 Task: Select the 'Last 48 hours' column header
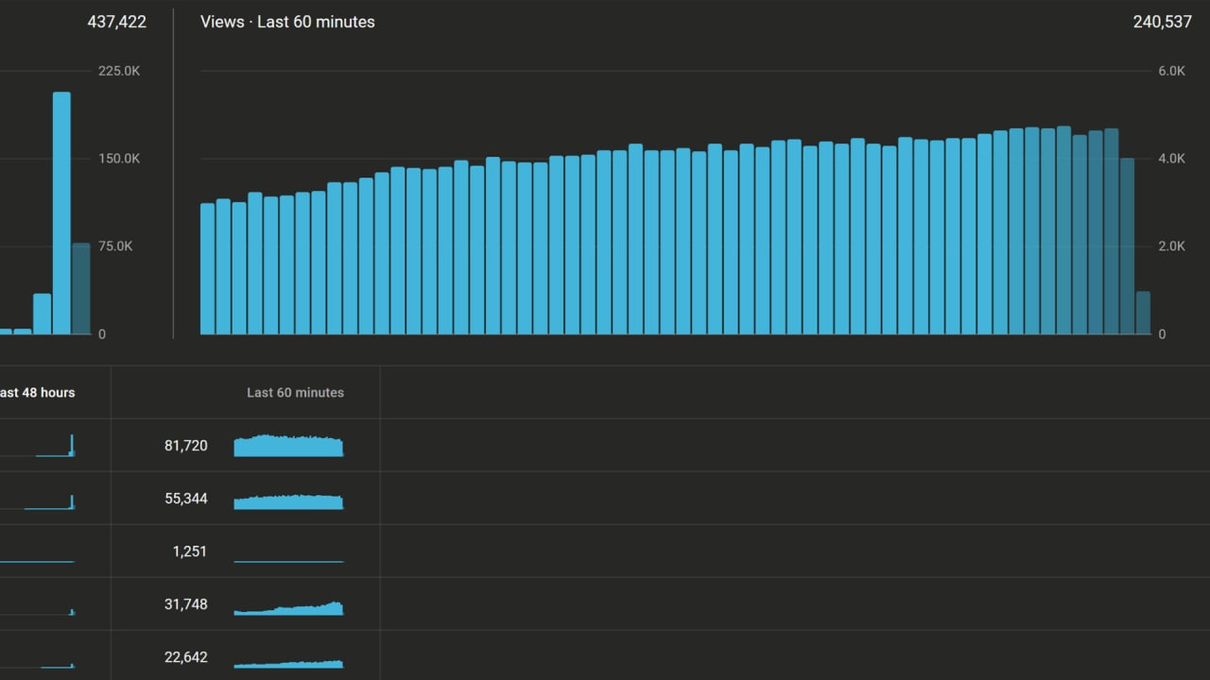[37, 393]
